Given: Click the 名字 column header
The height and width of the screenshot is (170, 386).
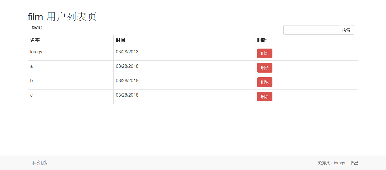Looking at the screenshot, I should pos(71,40).
